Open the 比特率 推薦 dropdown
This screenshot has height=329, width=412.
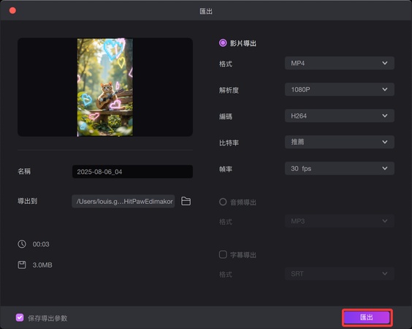click(340, 142)
